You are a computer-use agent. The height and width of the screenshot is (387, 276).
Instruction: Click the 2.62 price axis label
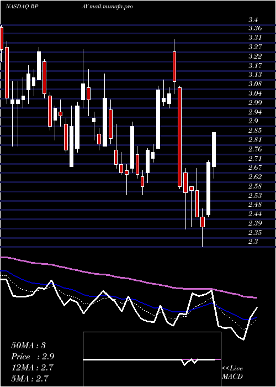click(x=255, y=177)
